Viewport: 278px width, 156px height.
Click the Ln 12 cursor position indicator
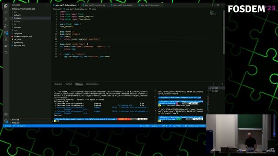(x=145, y=126)
